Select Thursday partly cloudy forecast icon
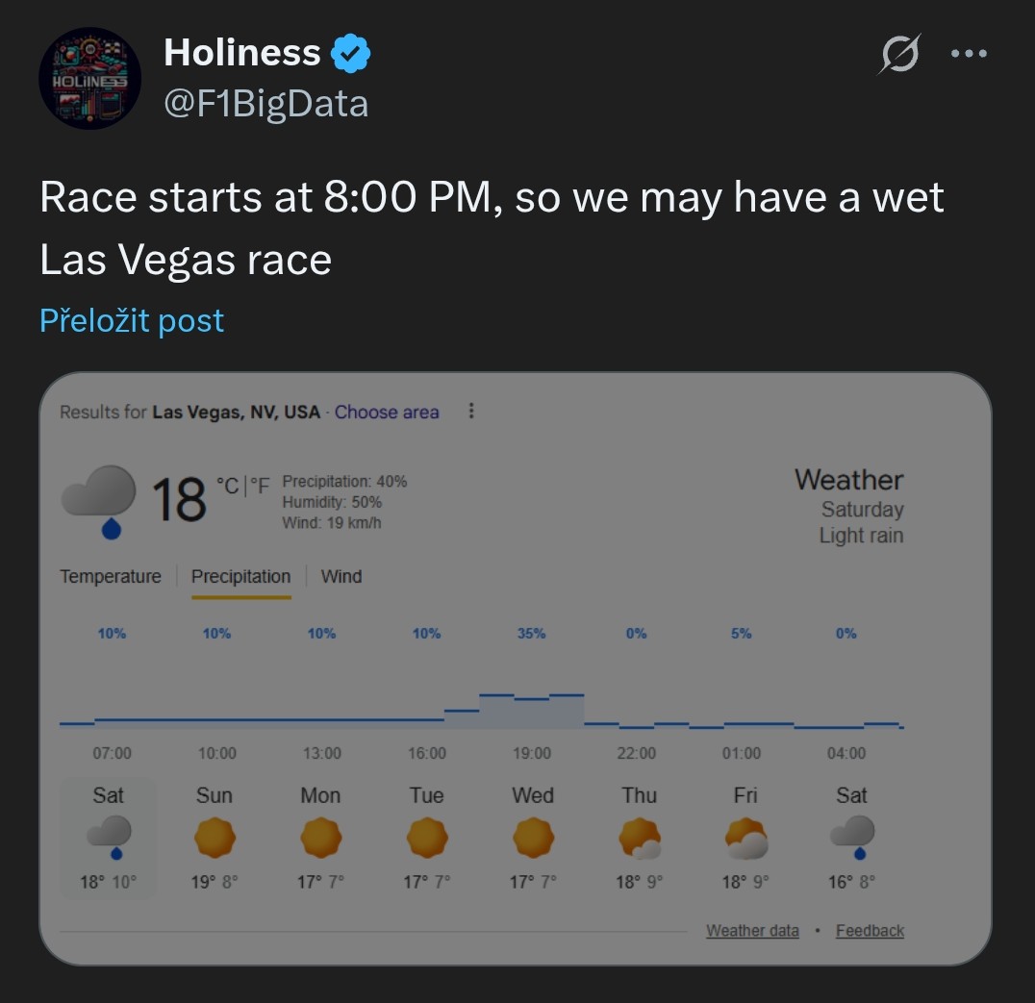The image size is (1035, 1003). pos(639,838)
